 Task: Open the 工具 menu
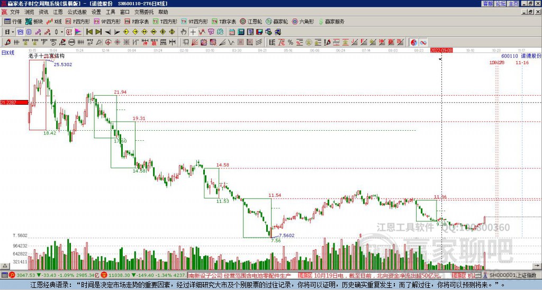pyautogui.click(x=110, y=12)
